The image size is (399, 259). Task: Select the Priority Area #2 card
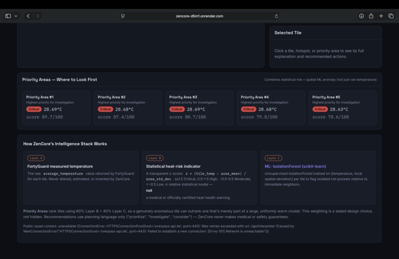[128, 108]
